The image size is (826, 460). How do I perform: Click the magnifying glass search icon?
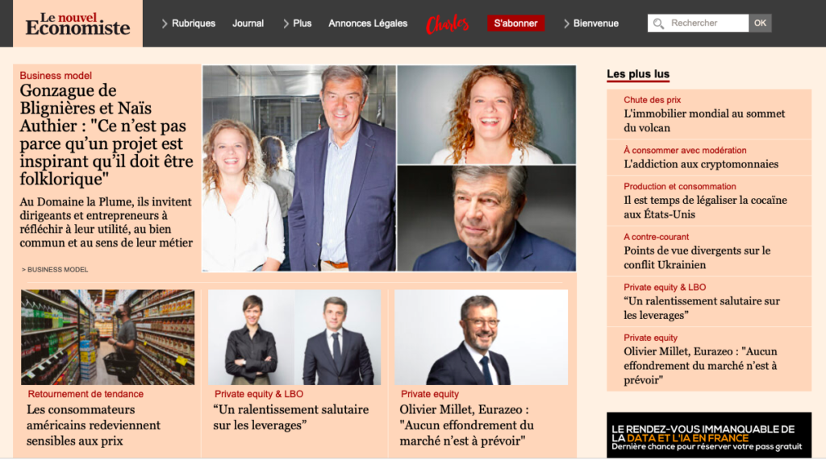658,23
